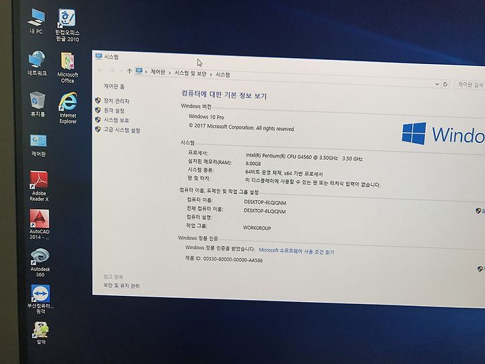Open the 네트워크 desktop icon
This screenshot has height=364, width=485.
click(37, 63)
